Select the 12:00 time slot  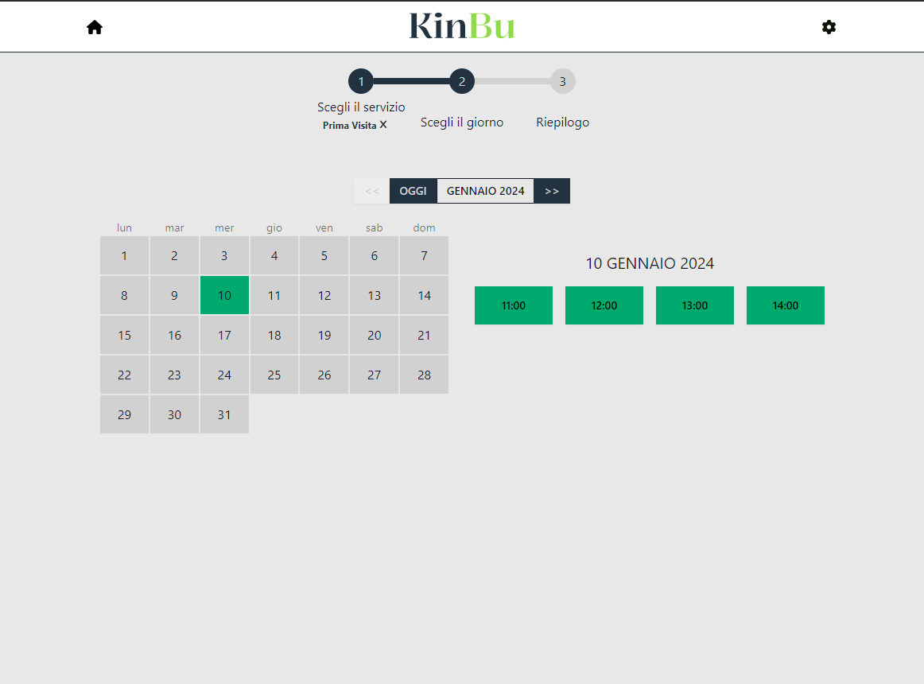pos(604,305)
